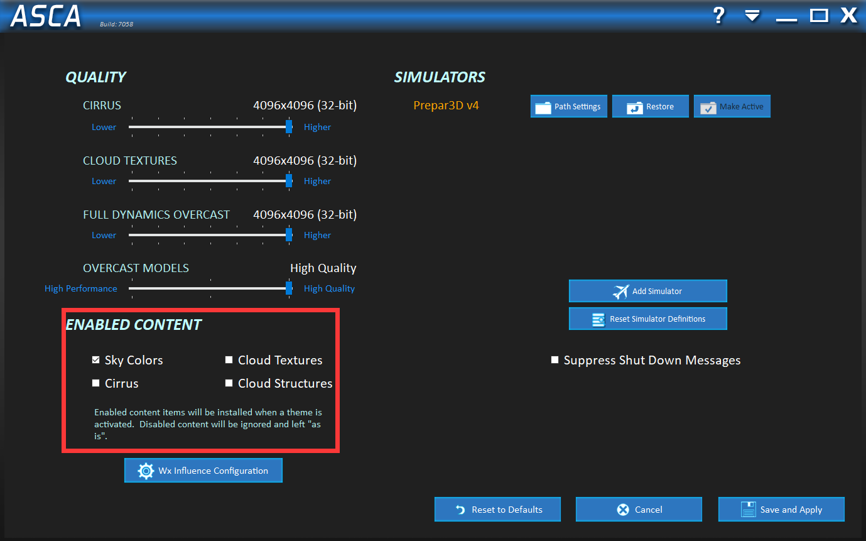866x541 pixels.
Task: Click Reset Simulator Definitions button label
Action: pyautogui.click(x=658, y=319)
